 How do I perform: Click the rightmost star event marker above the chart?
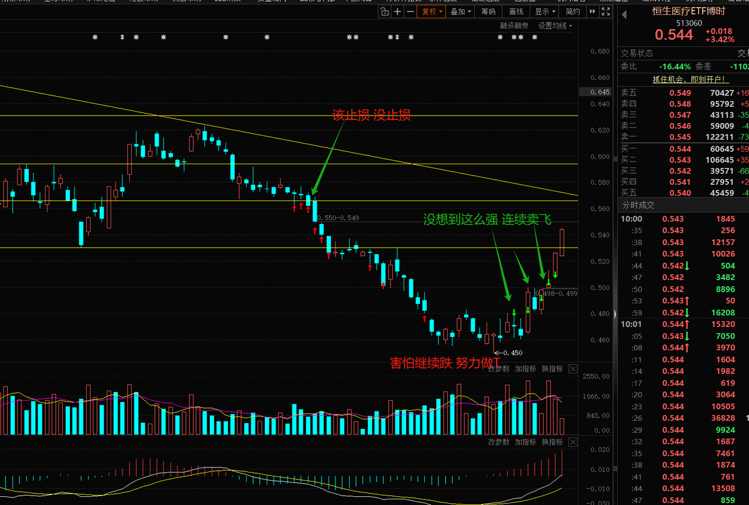click(x=535, y=37)
